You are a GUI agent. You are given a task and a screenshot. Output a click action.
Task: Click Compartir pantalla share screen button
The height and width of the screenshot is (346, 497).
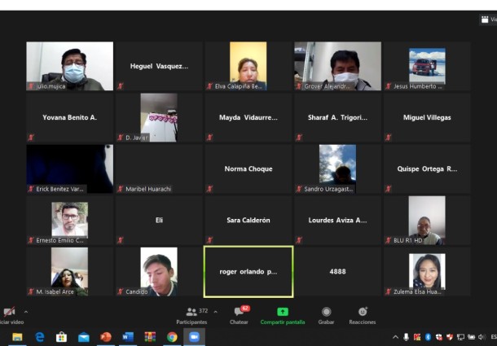coord(283,314)
